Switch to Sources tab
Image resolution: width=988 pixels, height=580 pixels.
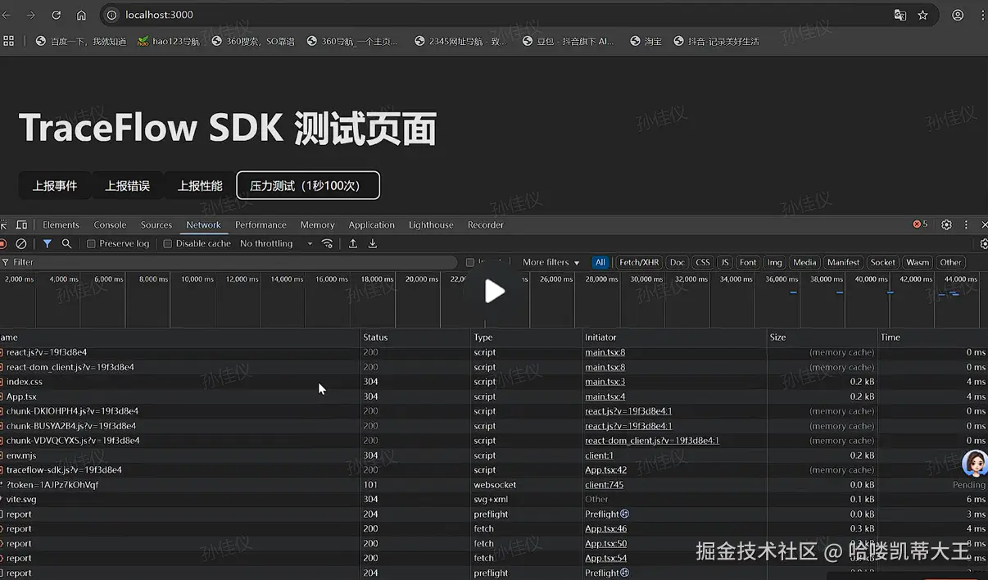coord(156,224)
